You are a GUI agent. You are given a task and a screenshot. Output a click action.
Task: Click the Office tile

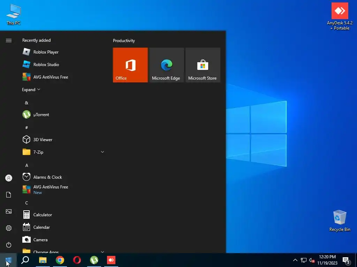pyautogui.click(x=130, y=65)
